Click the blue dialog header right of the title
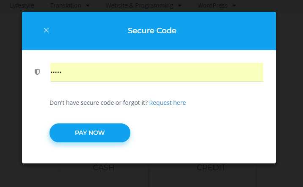Viewport: 303px width, 187px height. tap(229, 31)
